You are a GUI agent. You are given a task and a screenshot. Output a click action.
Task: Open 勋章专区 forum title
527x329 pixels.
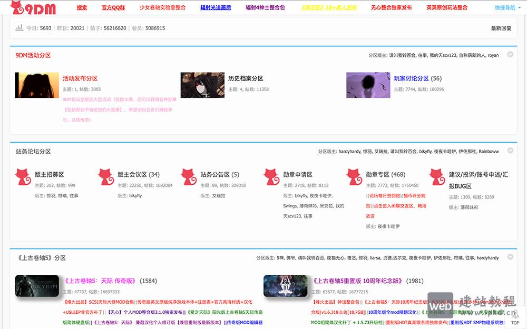click(x=378, y=175)
